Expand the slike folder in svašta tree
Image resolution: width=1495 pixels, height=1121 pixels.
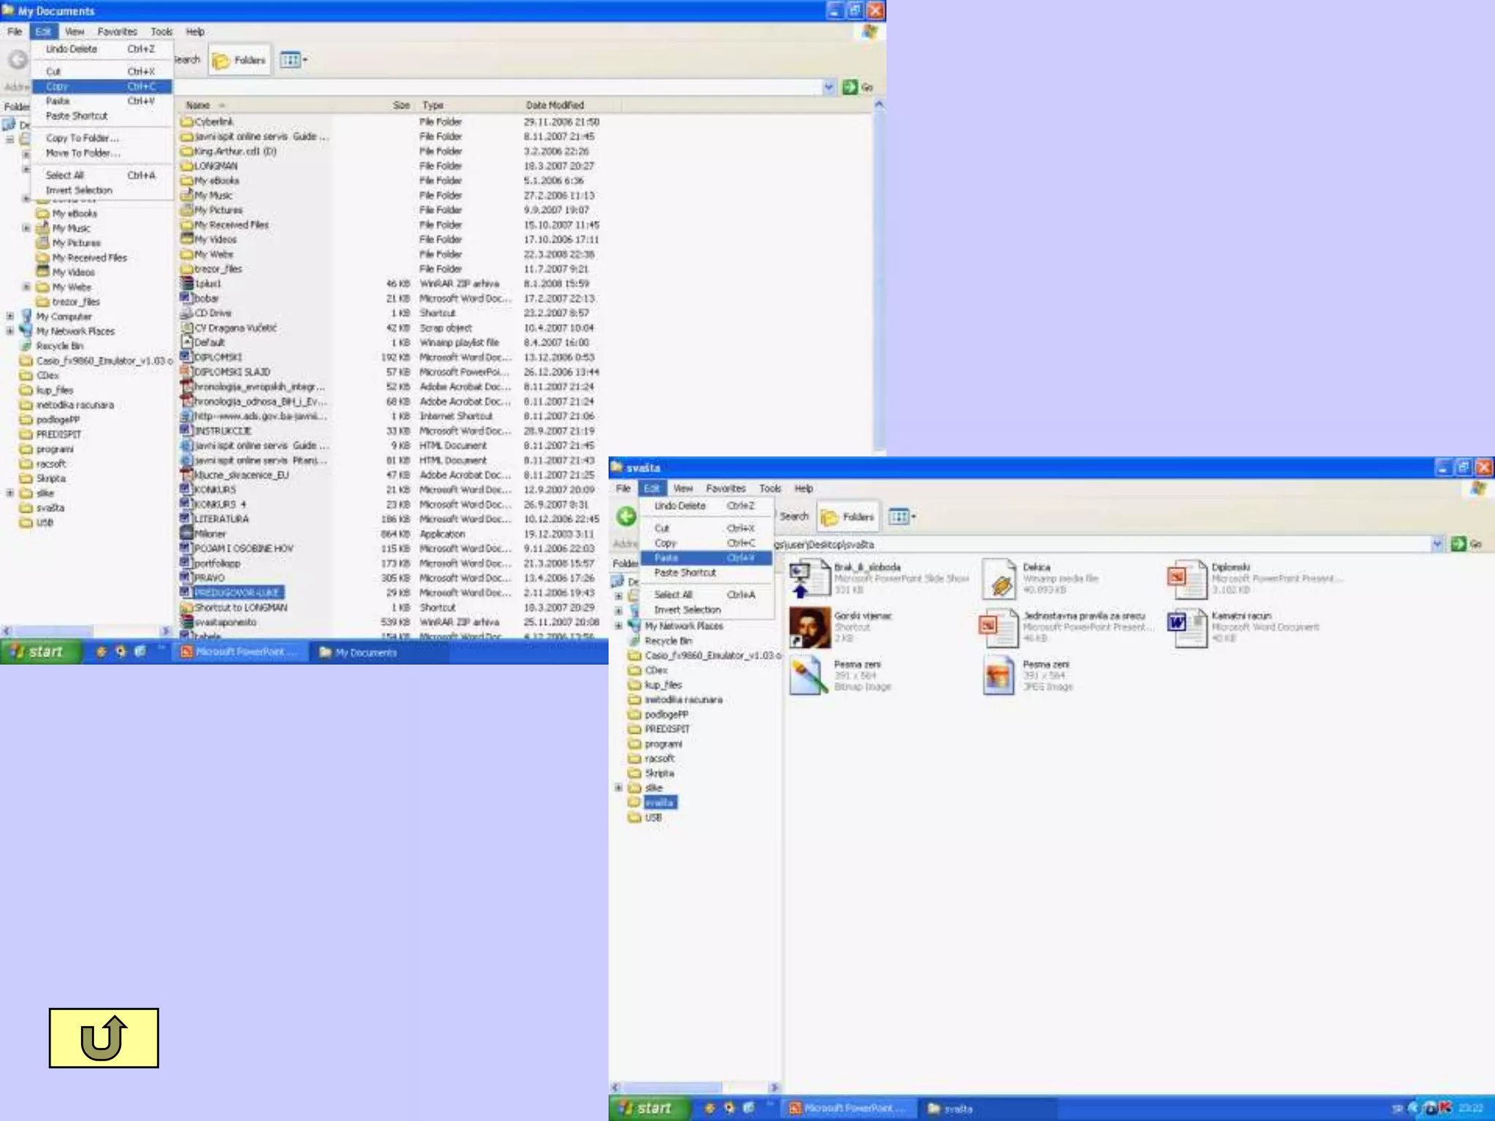coord(618,788)
